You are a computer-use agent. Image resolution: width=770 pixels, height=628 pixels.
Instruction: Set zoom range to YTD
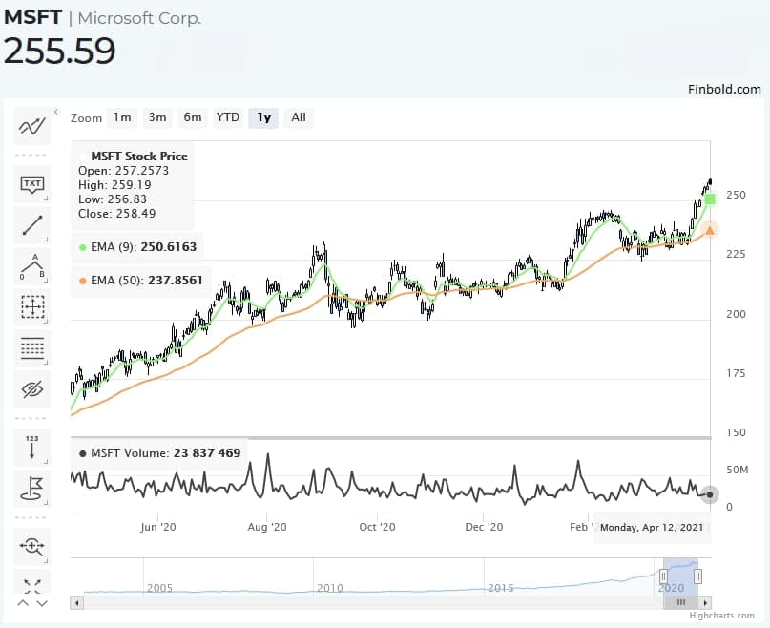tap(228, 118)
